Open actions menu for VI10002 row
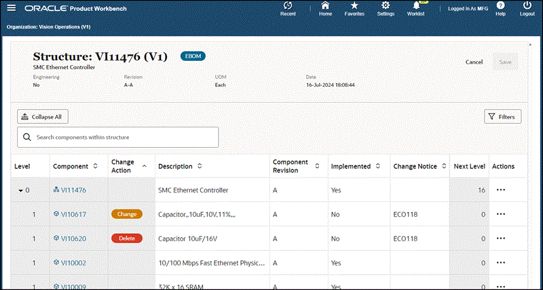Image resolution: width=543 pixels, height=290 pixels. pyautogui.click(x=501, y=263)
